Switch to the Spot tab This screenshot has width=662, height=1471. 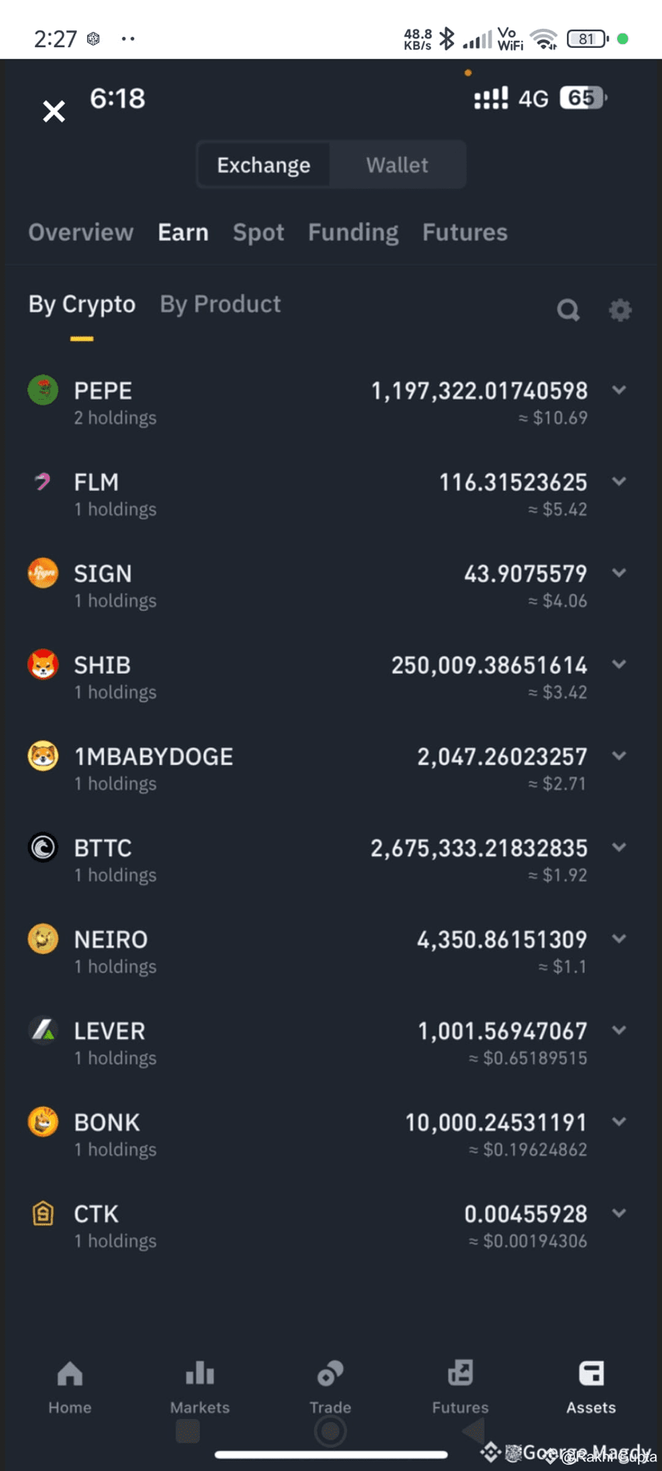[x=258, y=233]
